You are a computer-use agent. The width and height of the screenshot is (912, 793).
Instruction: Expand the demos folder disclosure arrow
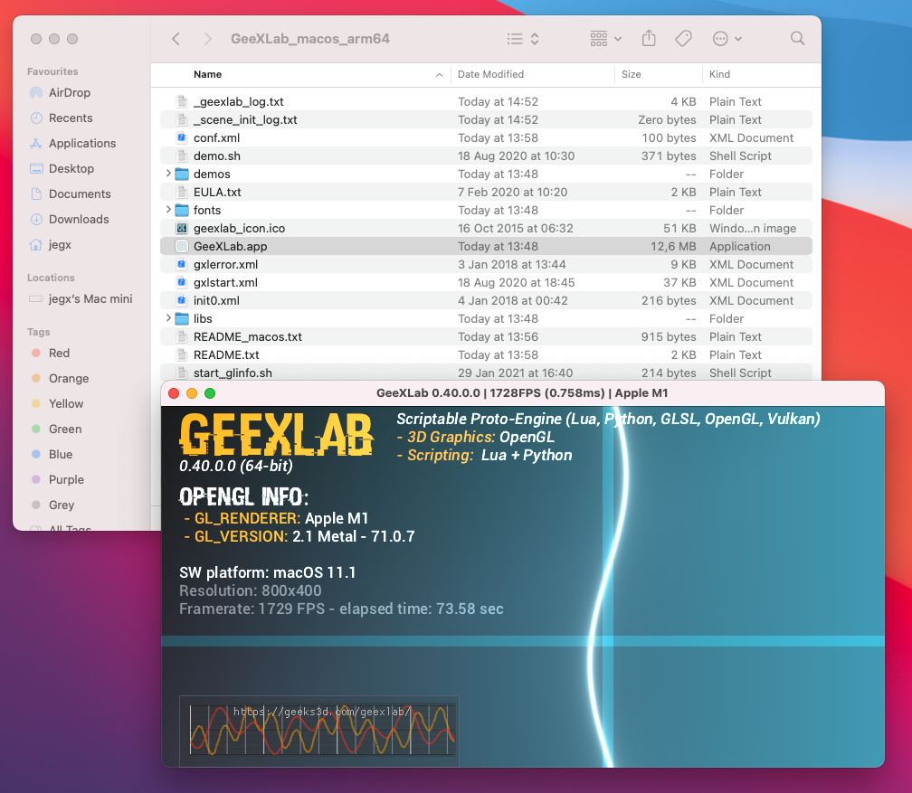(x=168, y=174)
